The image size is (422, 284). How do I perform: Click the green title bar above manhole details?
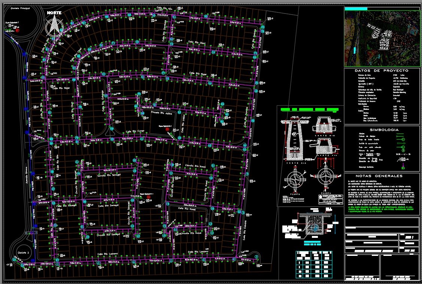[310, 109]
